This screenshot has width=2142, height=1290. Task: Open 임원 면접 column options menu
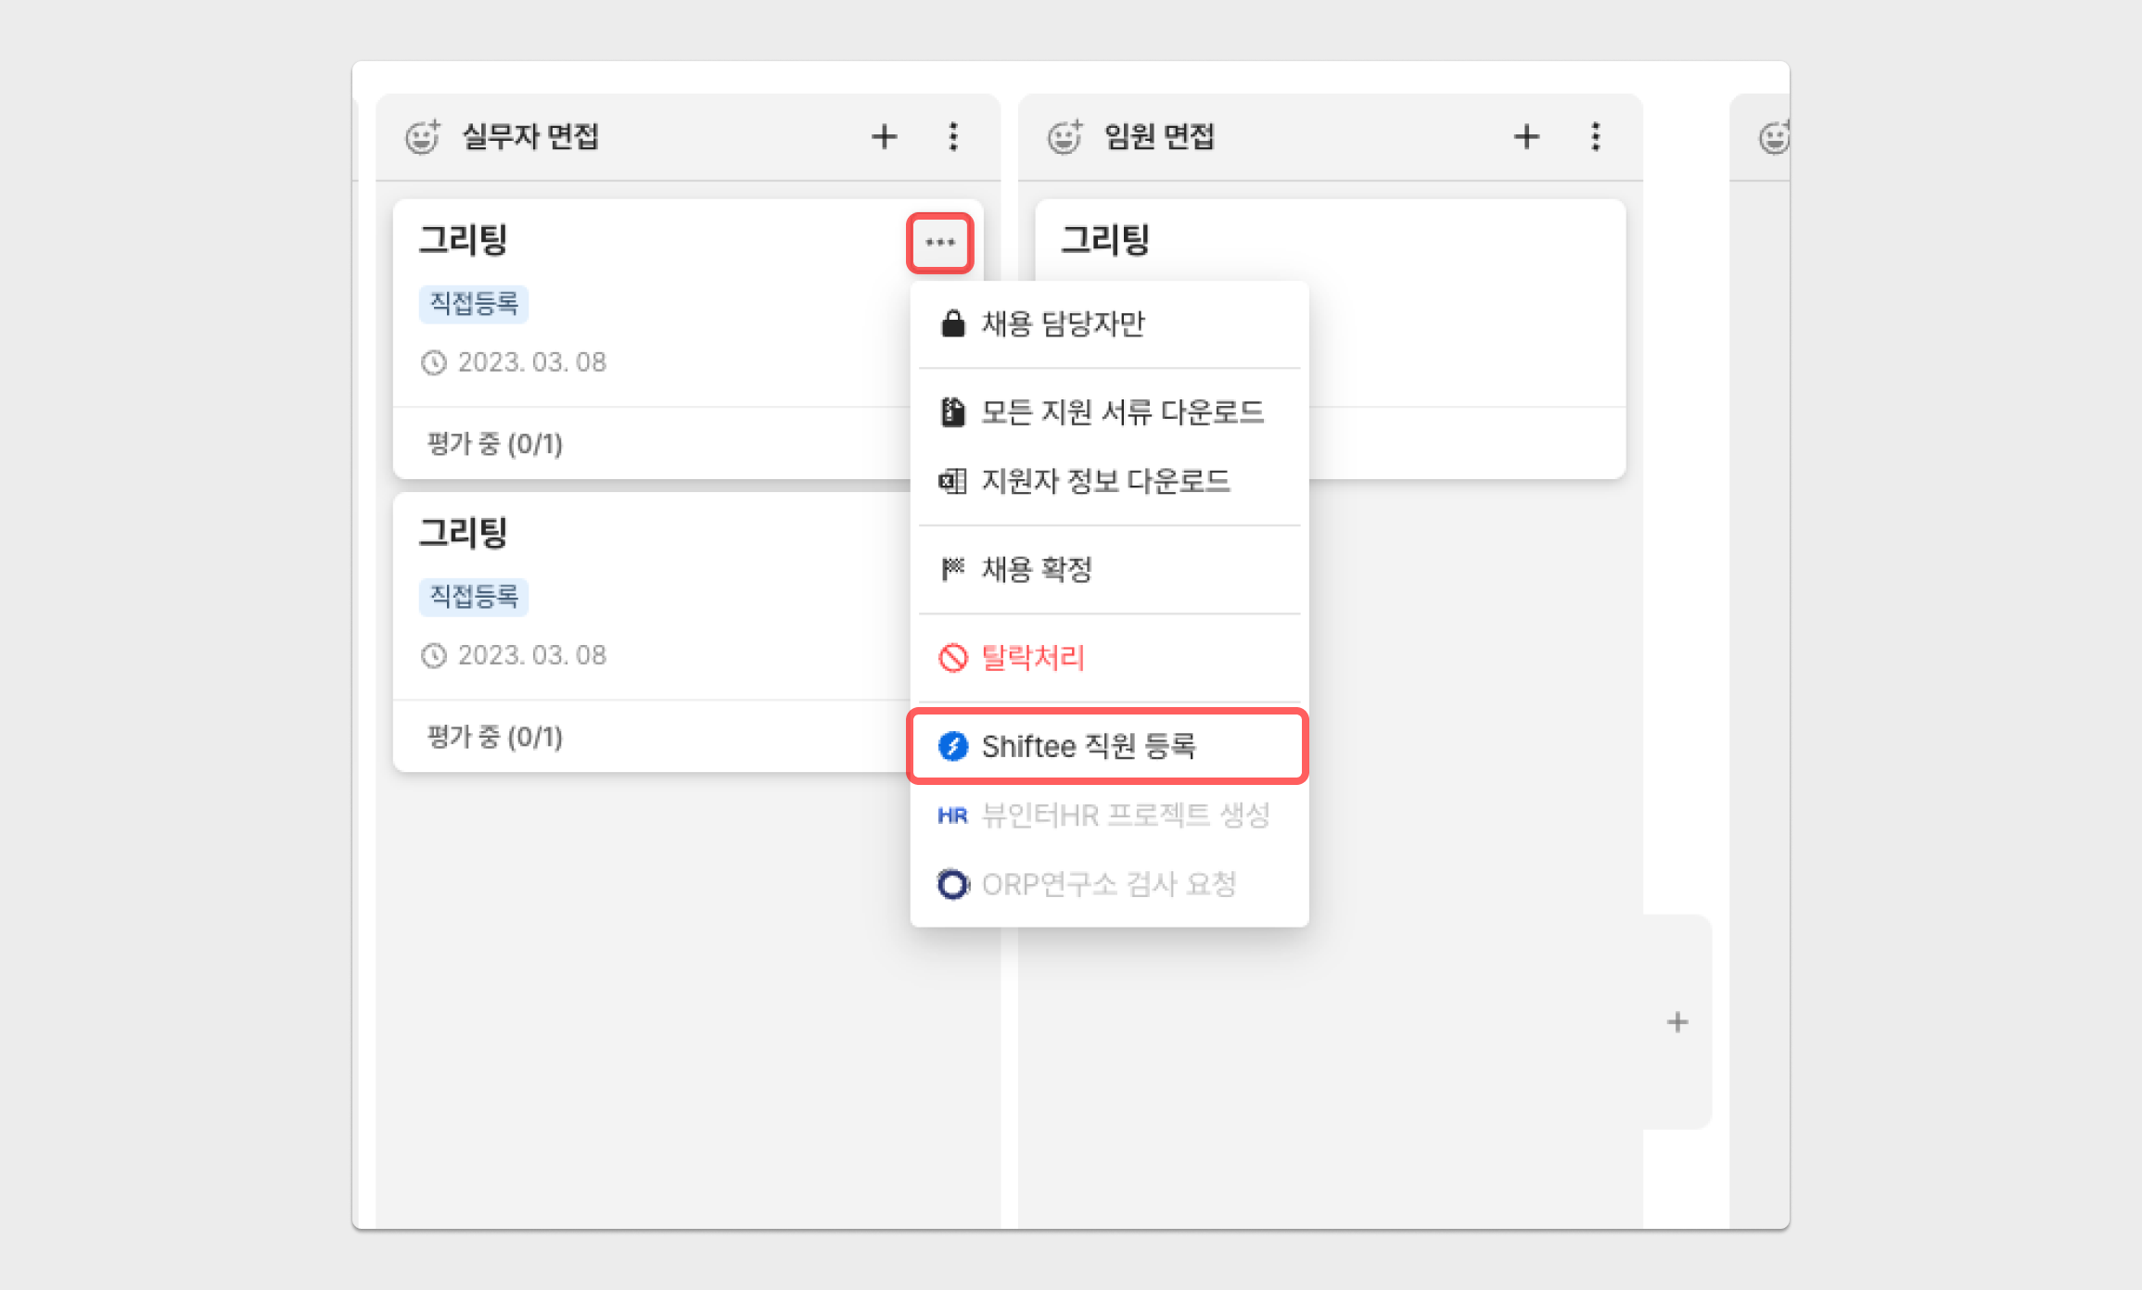click(1596, 137)
